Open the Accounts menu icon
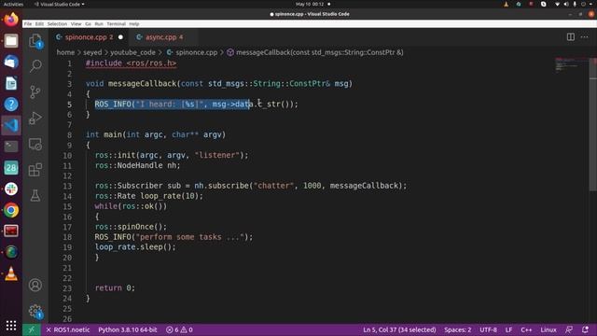The width and height of the screenshot is (597, 336). click(x=35, y=285)
